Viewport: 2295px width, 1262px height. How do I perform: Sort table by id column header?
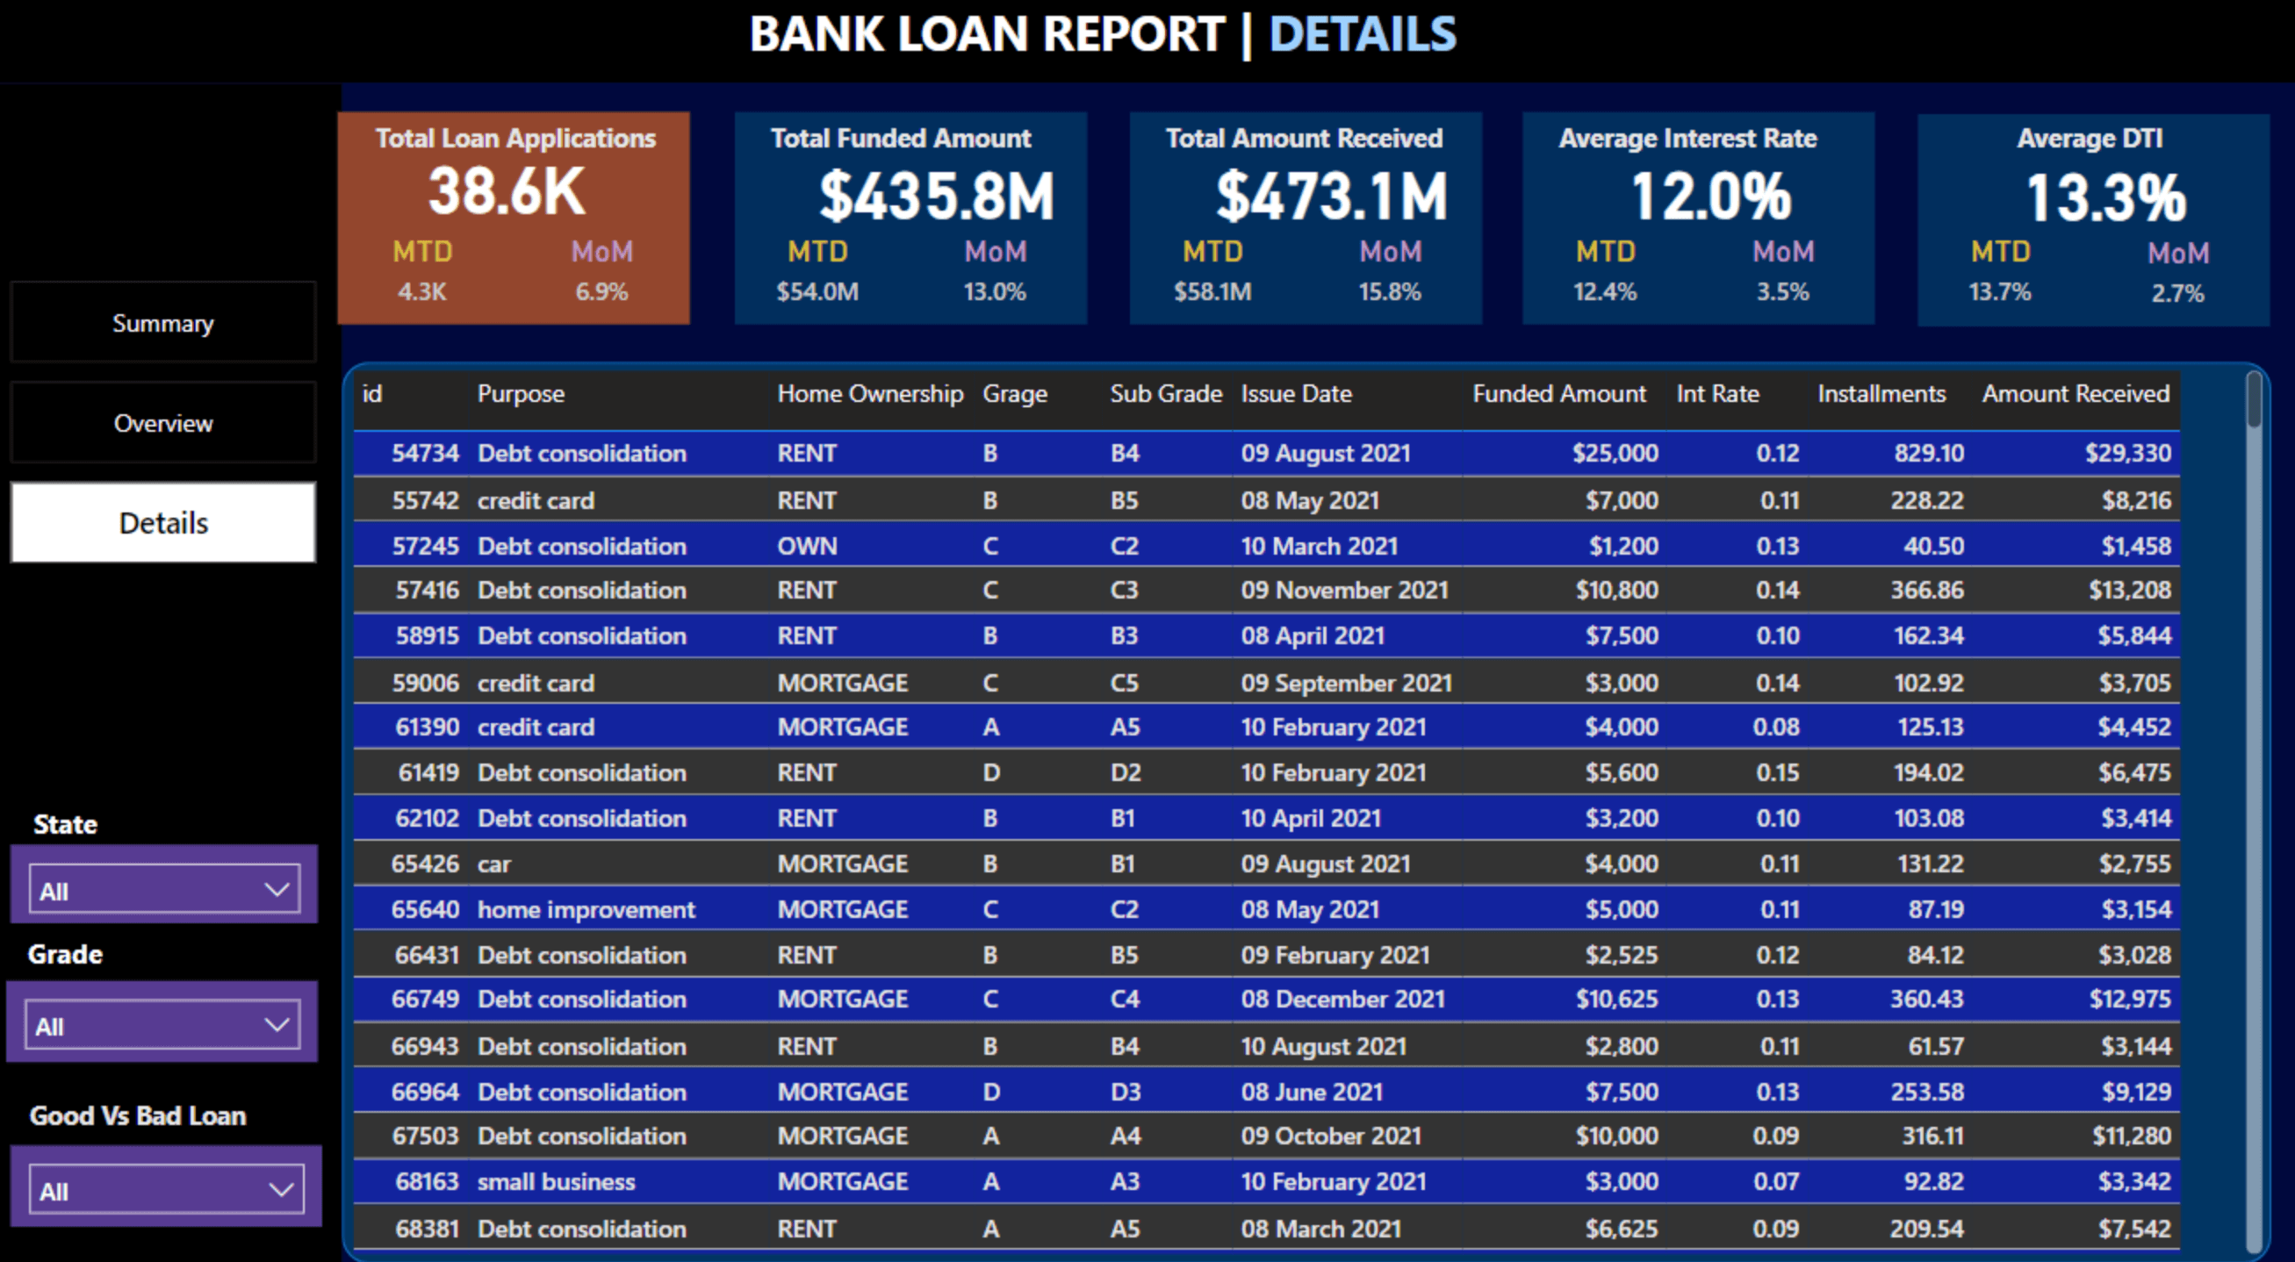pos(372,394)
